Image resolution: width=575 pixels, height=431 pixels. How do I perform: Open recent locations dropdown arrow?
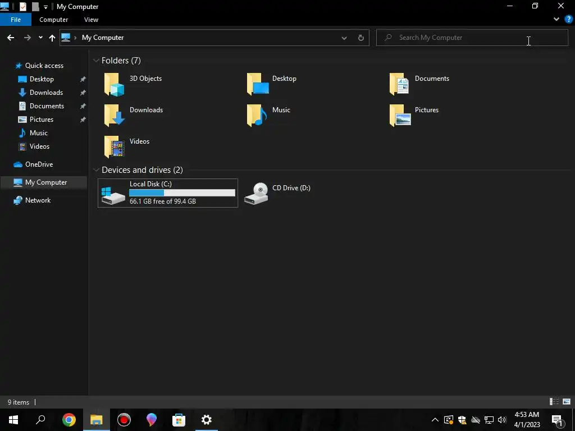[40, 38]
